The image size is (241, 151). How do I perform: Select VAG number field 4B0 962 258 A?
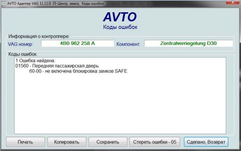(77, 43)
